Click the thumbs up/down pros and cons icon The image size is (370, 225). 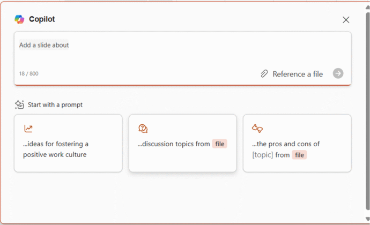pyautogui.click(x=257, y=129)
